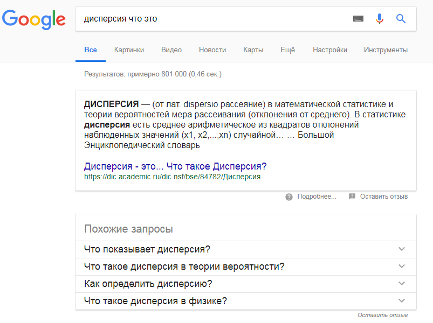The width and height of the screenshot is (433, 323).
Task: Expand 'Как определить дисперсию?' chevron
Action: tap(402, 284)
